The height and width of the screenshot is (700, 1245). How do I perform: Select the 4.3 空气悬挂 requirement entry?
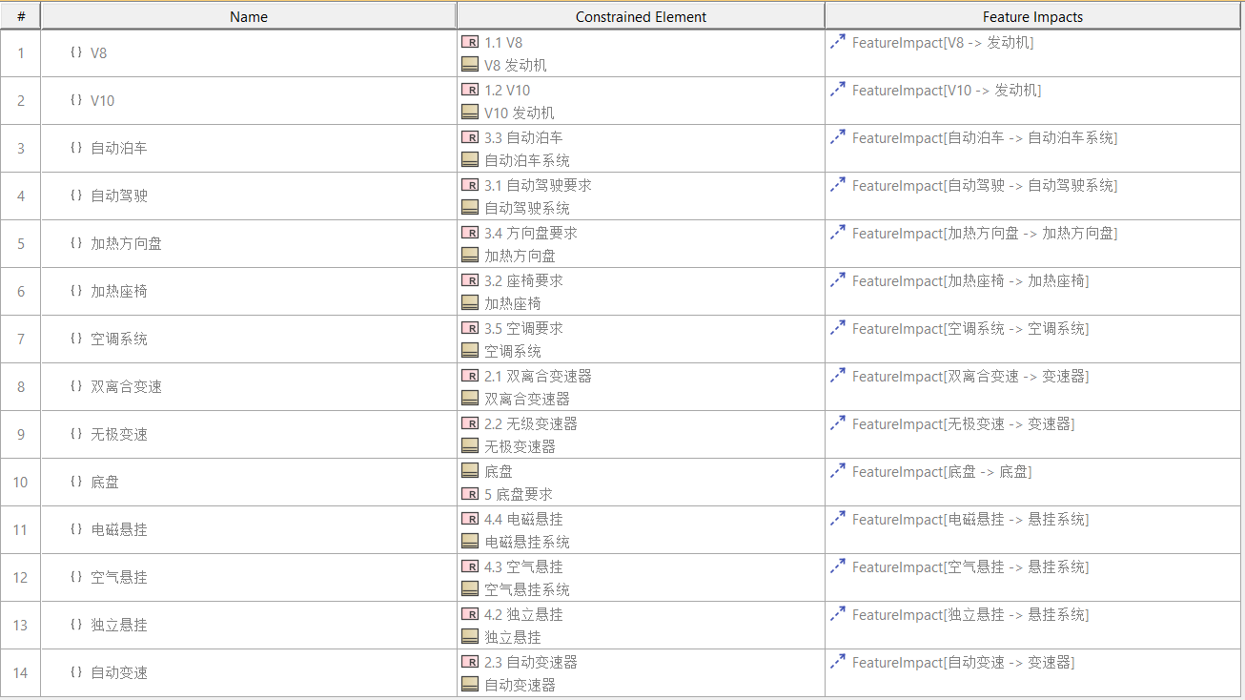click(523, 566)
